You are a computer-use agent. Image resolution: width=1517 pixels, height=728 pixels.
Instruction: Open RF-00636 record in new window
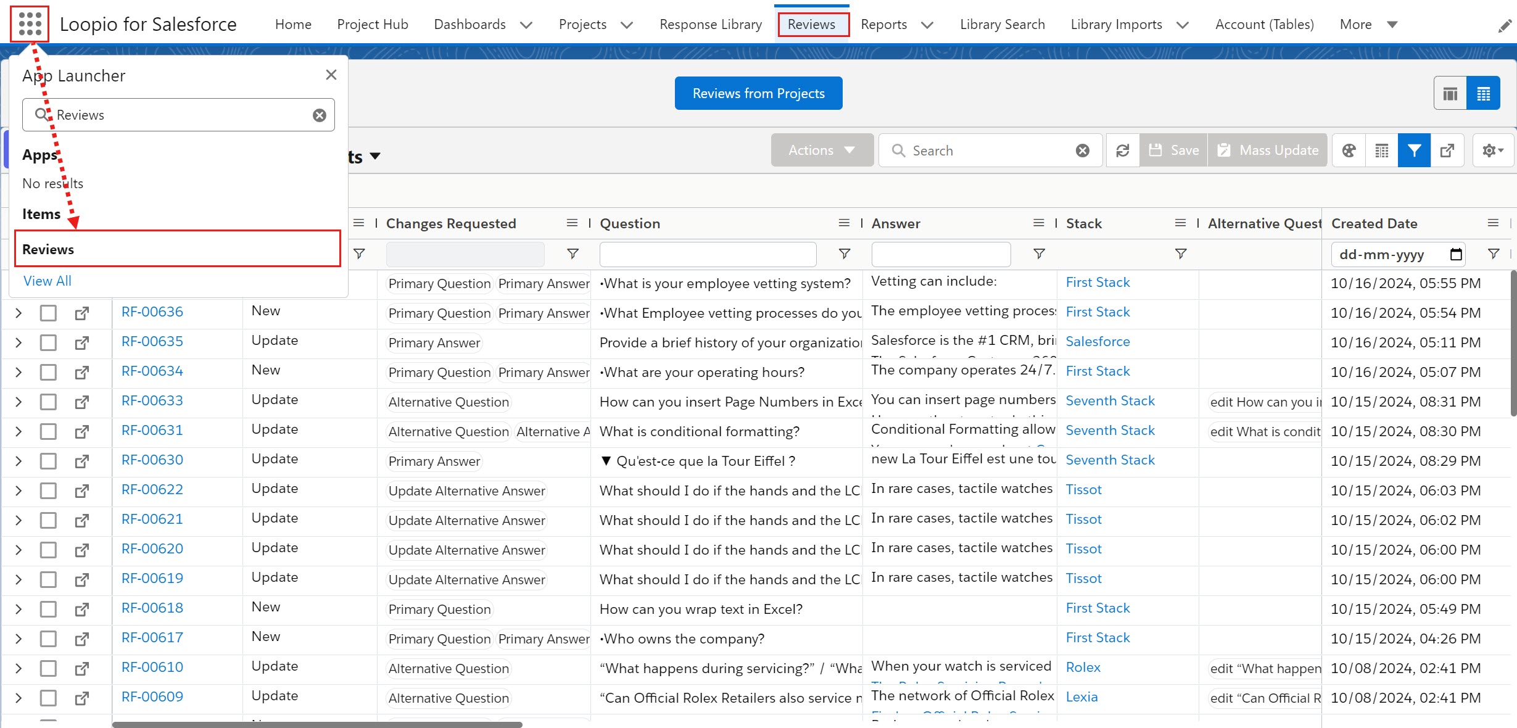81,313
